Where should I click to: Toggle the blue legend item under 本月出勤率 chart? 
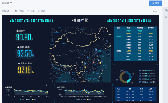pyautogui.click(x=78, y=100)
